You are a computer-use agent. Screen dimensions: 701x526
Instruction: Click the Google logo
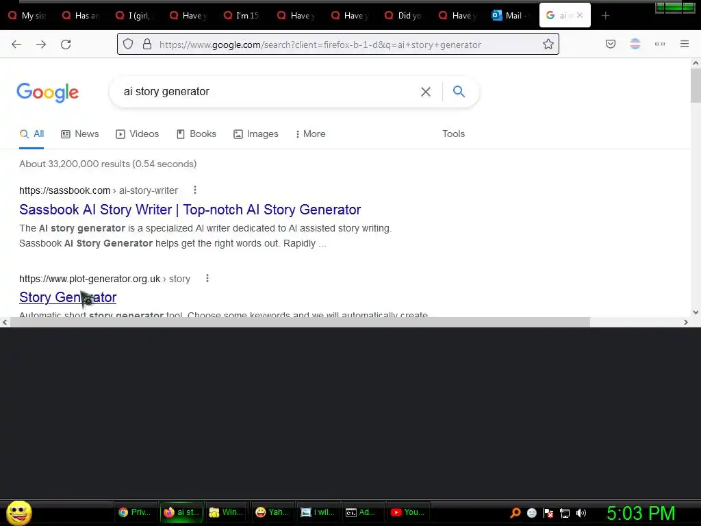48,92
